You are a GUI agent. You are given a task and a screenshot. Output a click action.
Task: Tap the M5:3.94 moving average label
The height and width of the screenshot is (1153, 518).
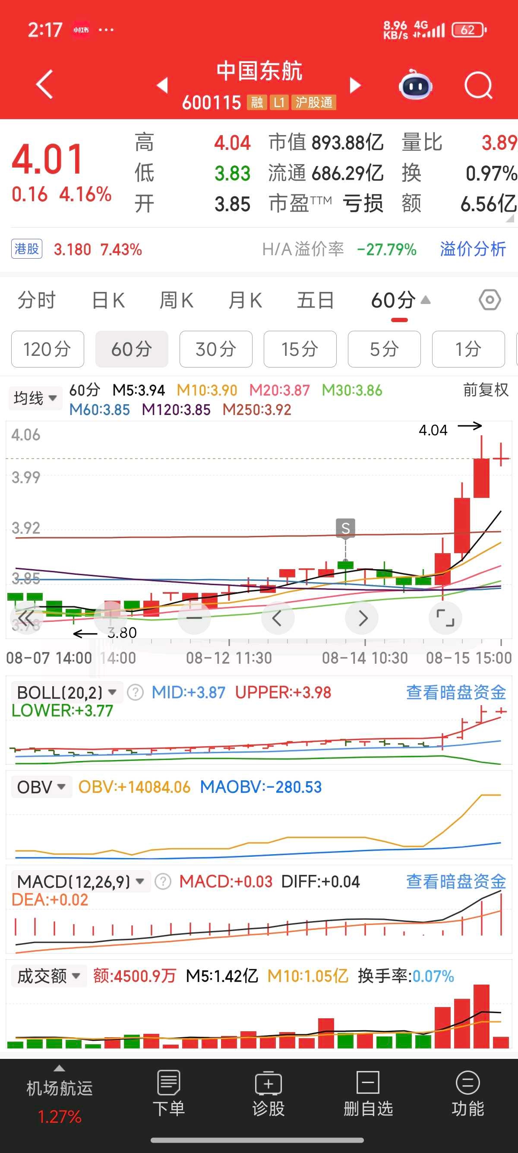coord(139,390)
